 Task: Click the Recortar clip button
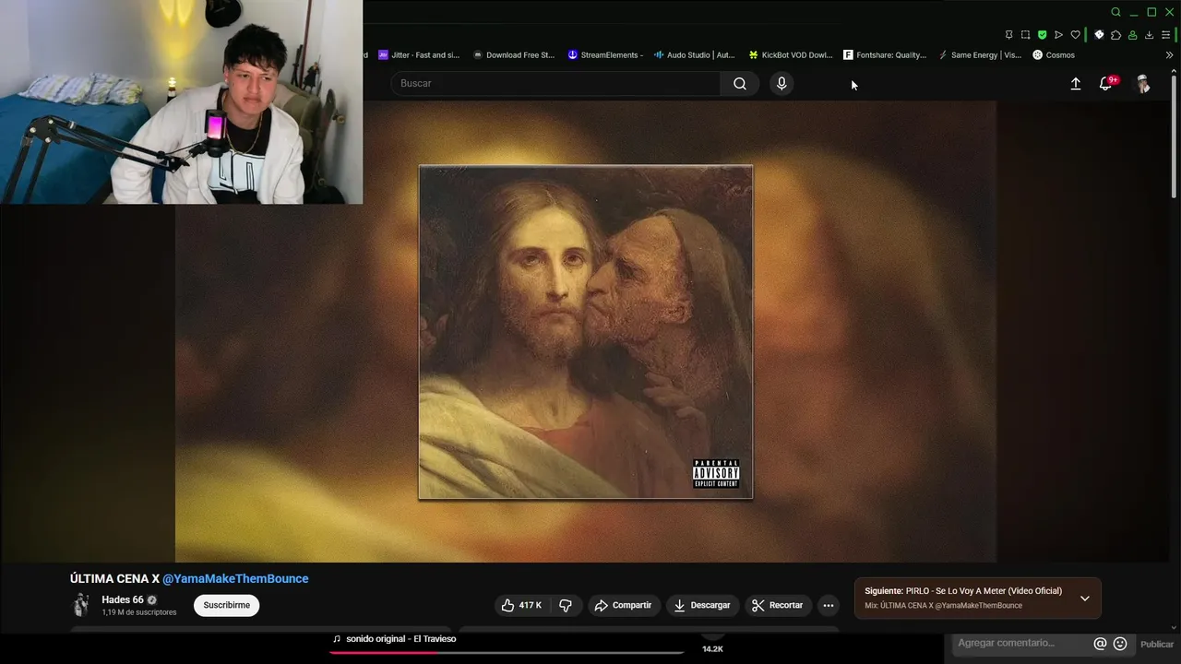click(x=778, y=605)
